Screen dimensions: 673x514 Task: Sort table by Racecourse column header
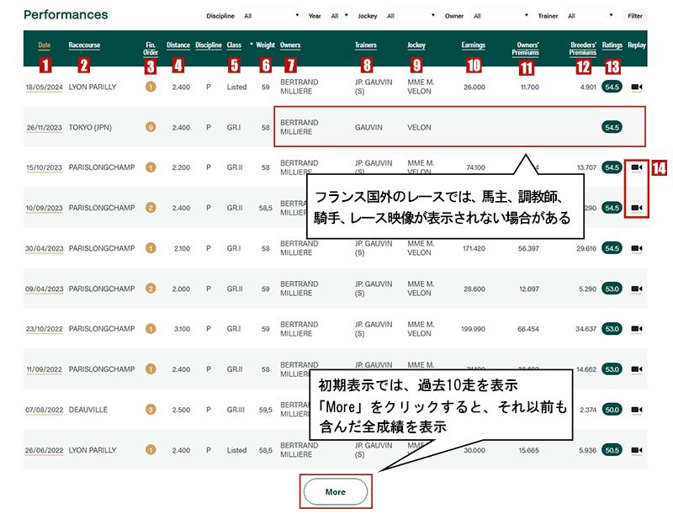(x=83, y=45)
